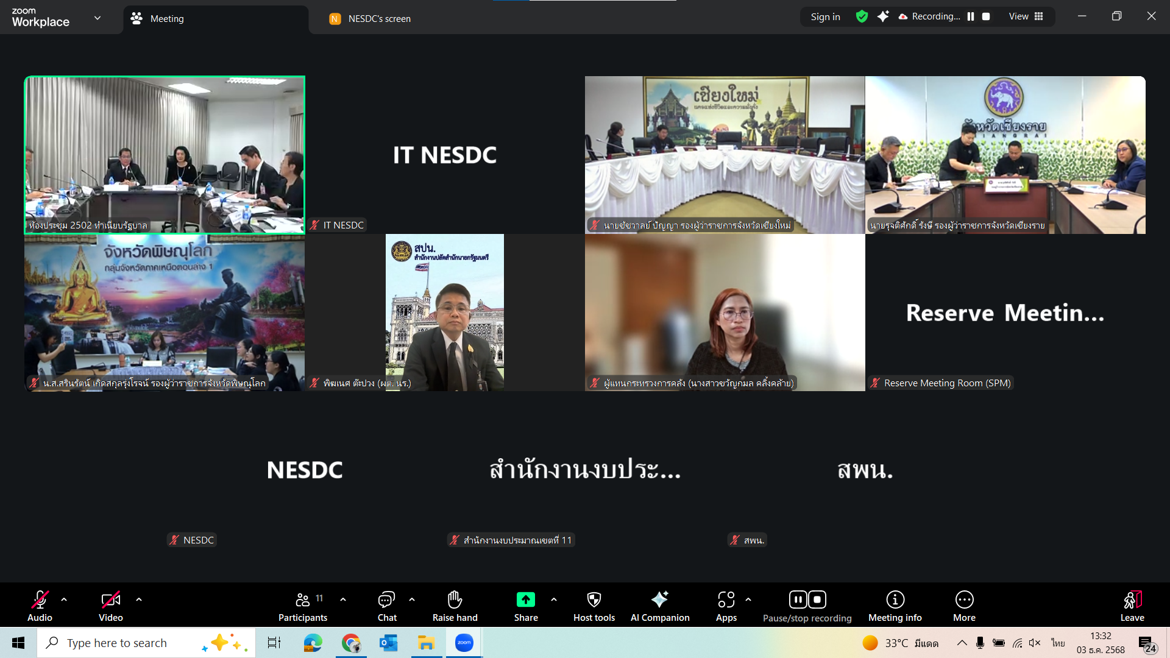Launch AI Companion from toolbar
The image size is (1170, 658).
[659, 600]
